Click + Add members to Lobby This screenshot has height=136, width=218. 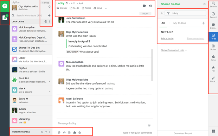click(80, 3)
